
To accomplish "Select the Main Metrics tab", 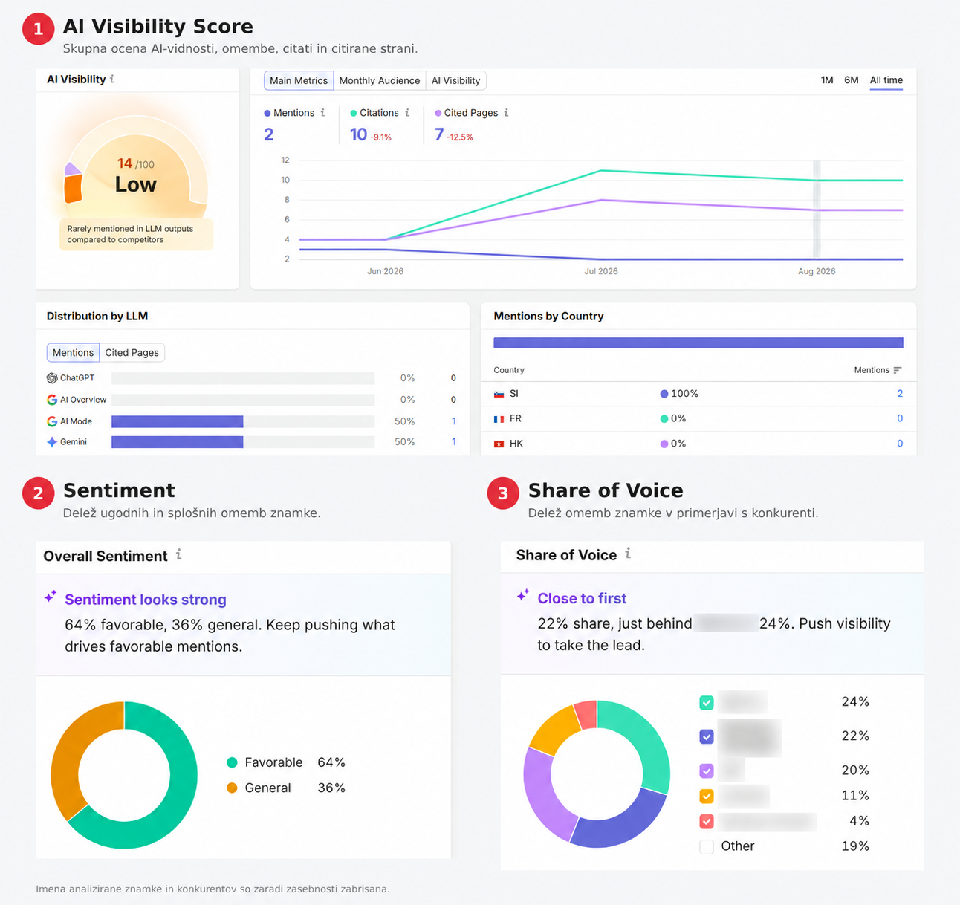I will [x=299, y=80].
